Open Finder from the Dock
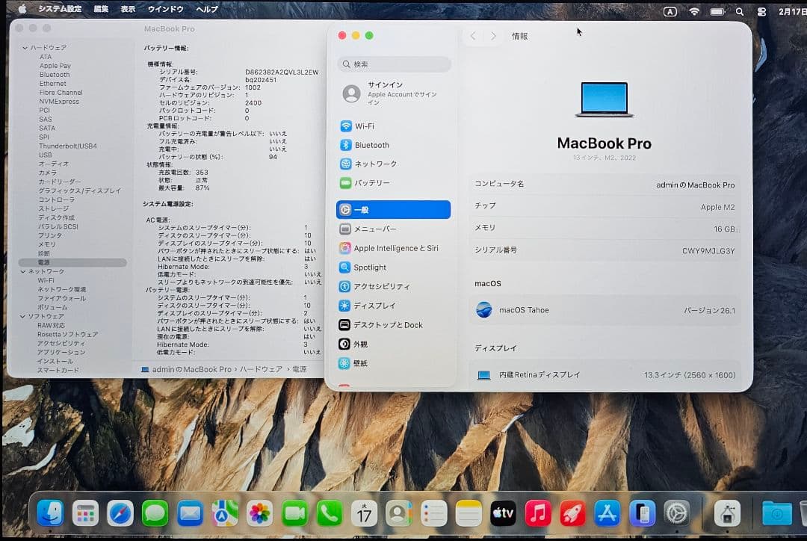This screenshot has width=807, height=541. [x=50, y=513]
